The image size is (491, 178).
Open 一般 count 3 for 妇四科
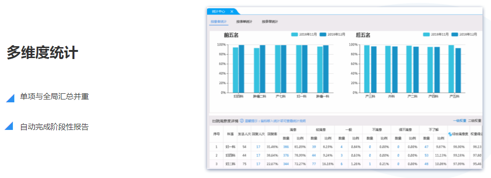342,155
